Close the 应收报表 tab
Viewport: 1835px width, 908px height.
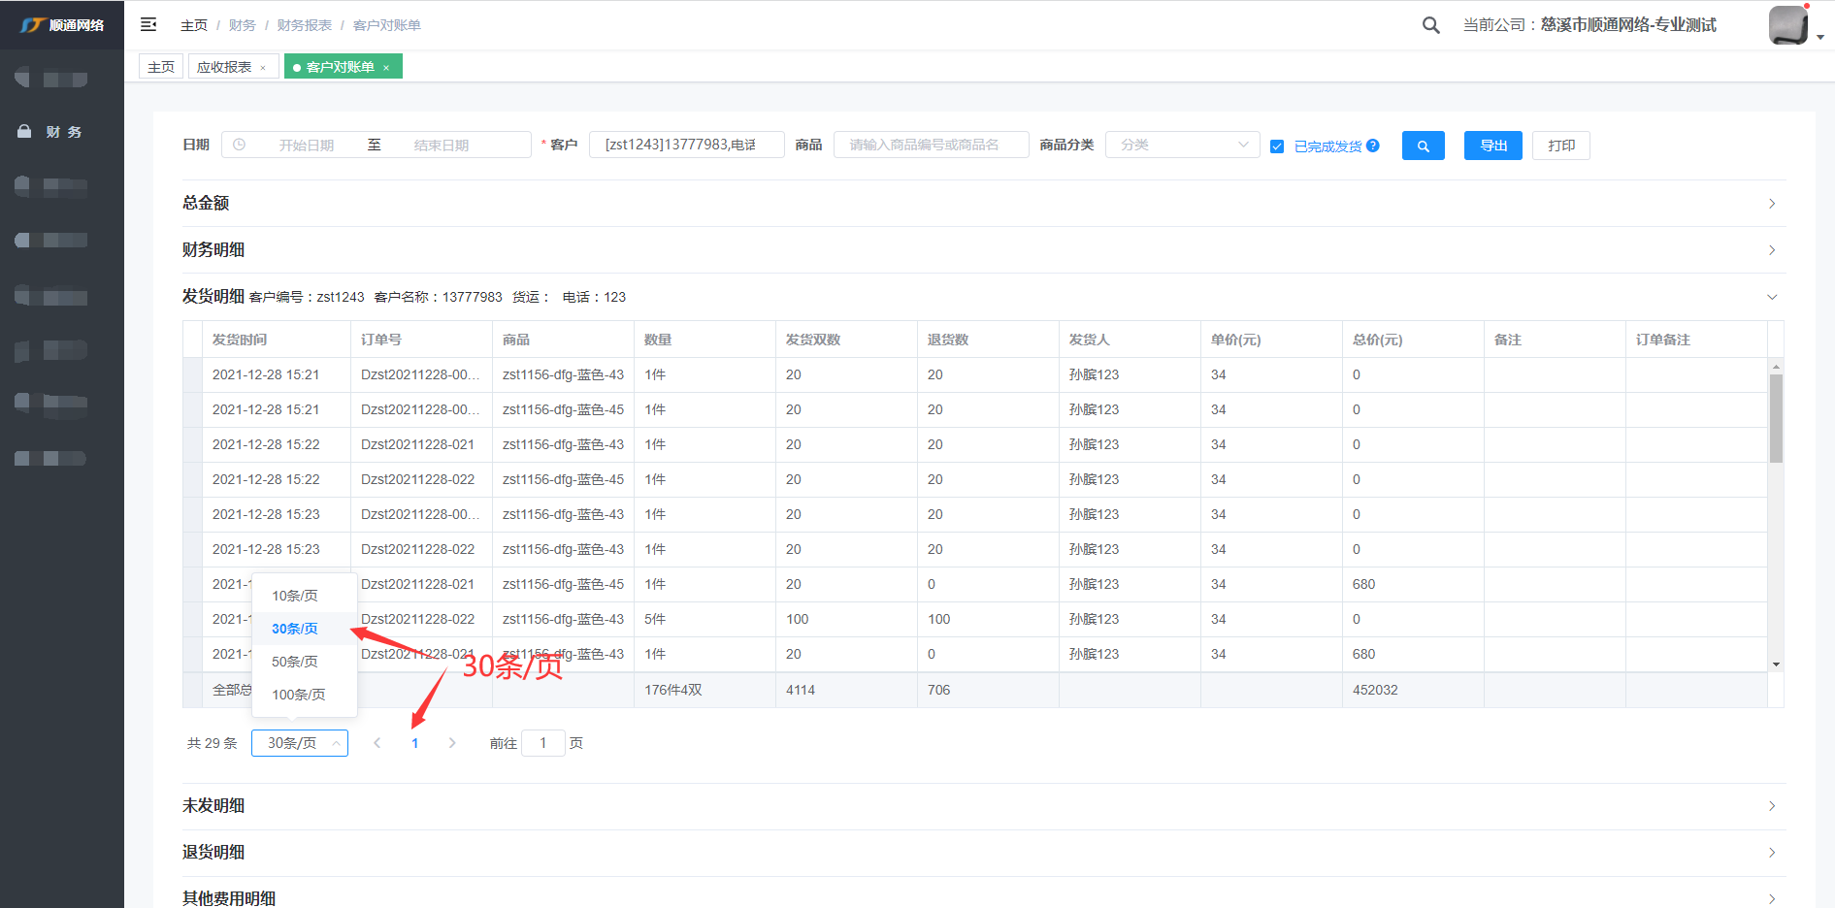tap(263, 68)
